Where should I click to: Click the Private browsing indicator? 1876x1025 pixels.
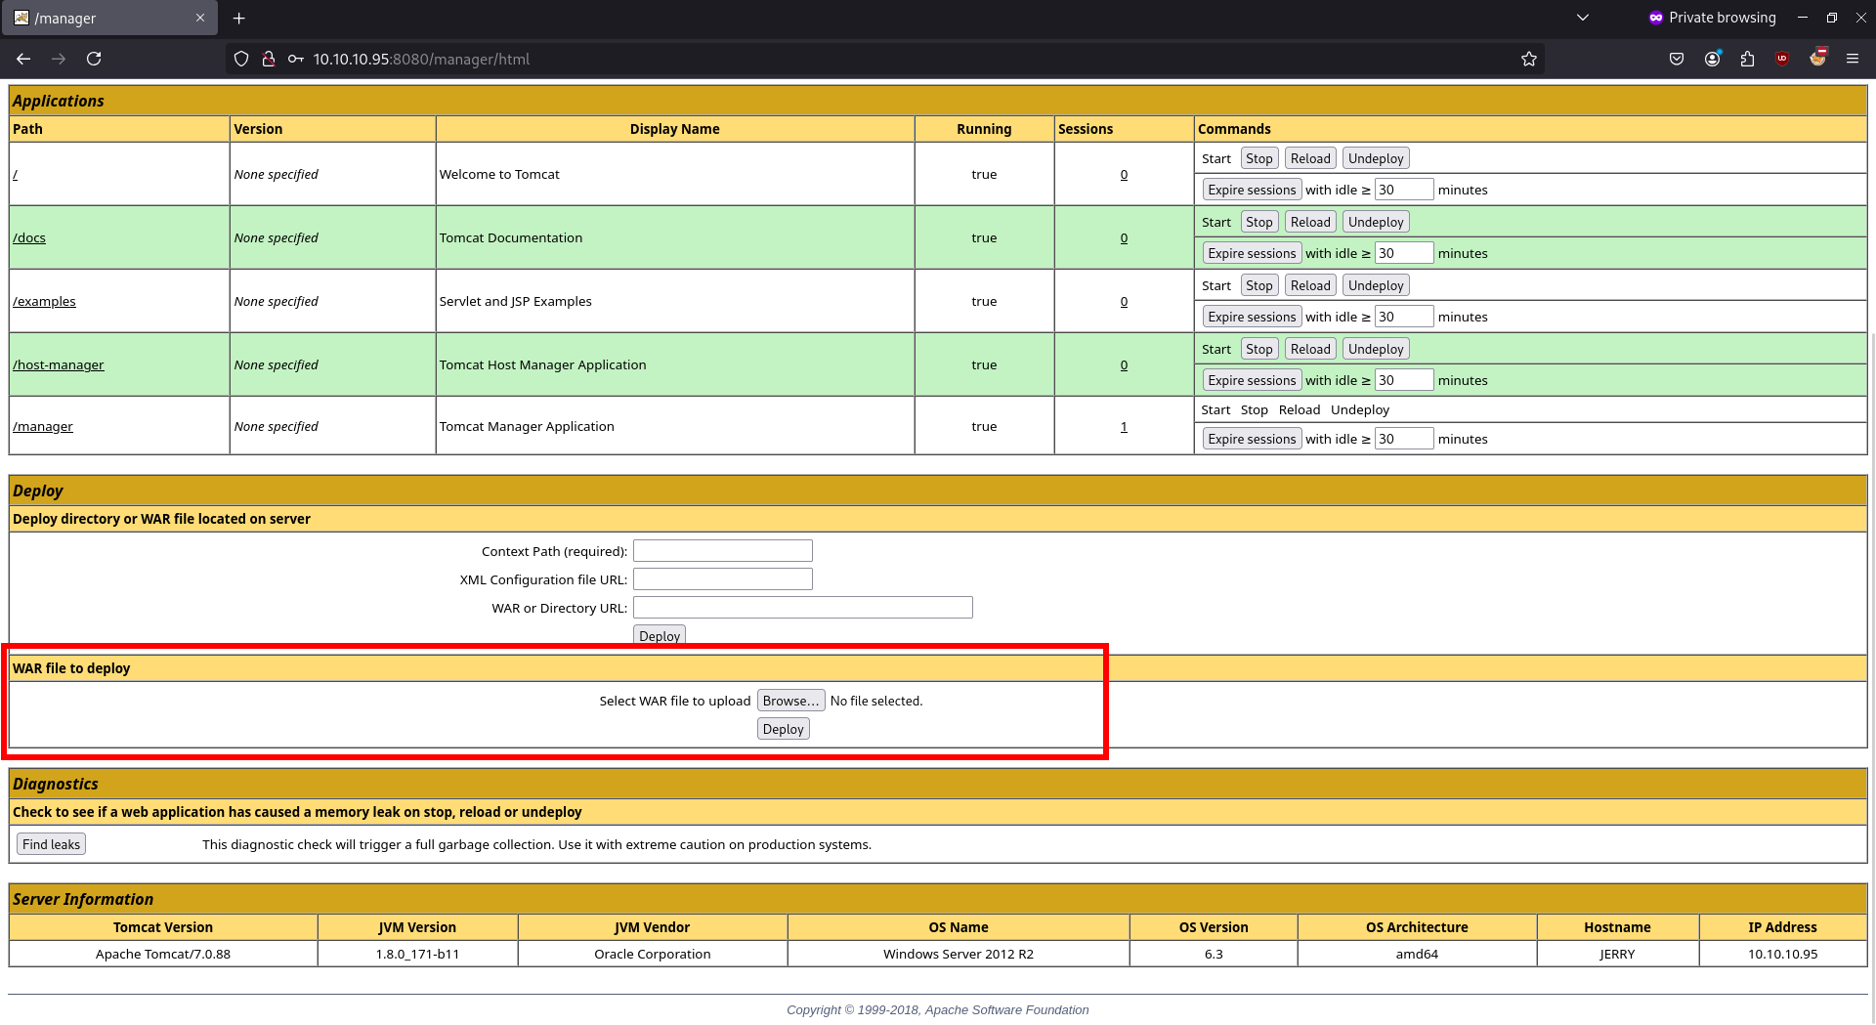1712,18
